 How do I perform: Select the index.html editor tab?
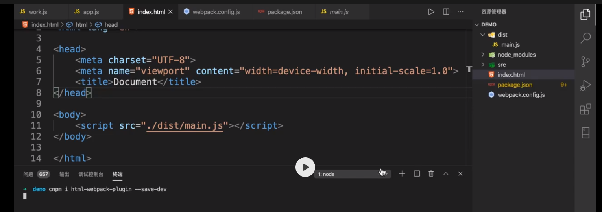coord(151,12)
